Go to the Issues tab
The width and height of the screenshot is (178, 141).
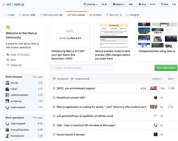[x=27, y=15]
